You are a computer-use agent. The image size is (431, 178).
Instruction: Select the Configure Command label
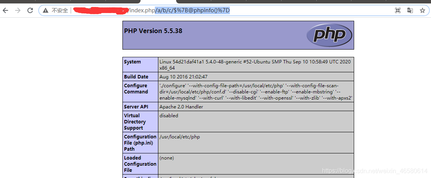tap(136, 88)
